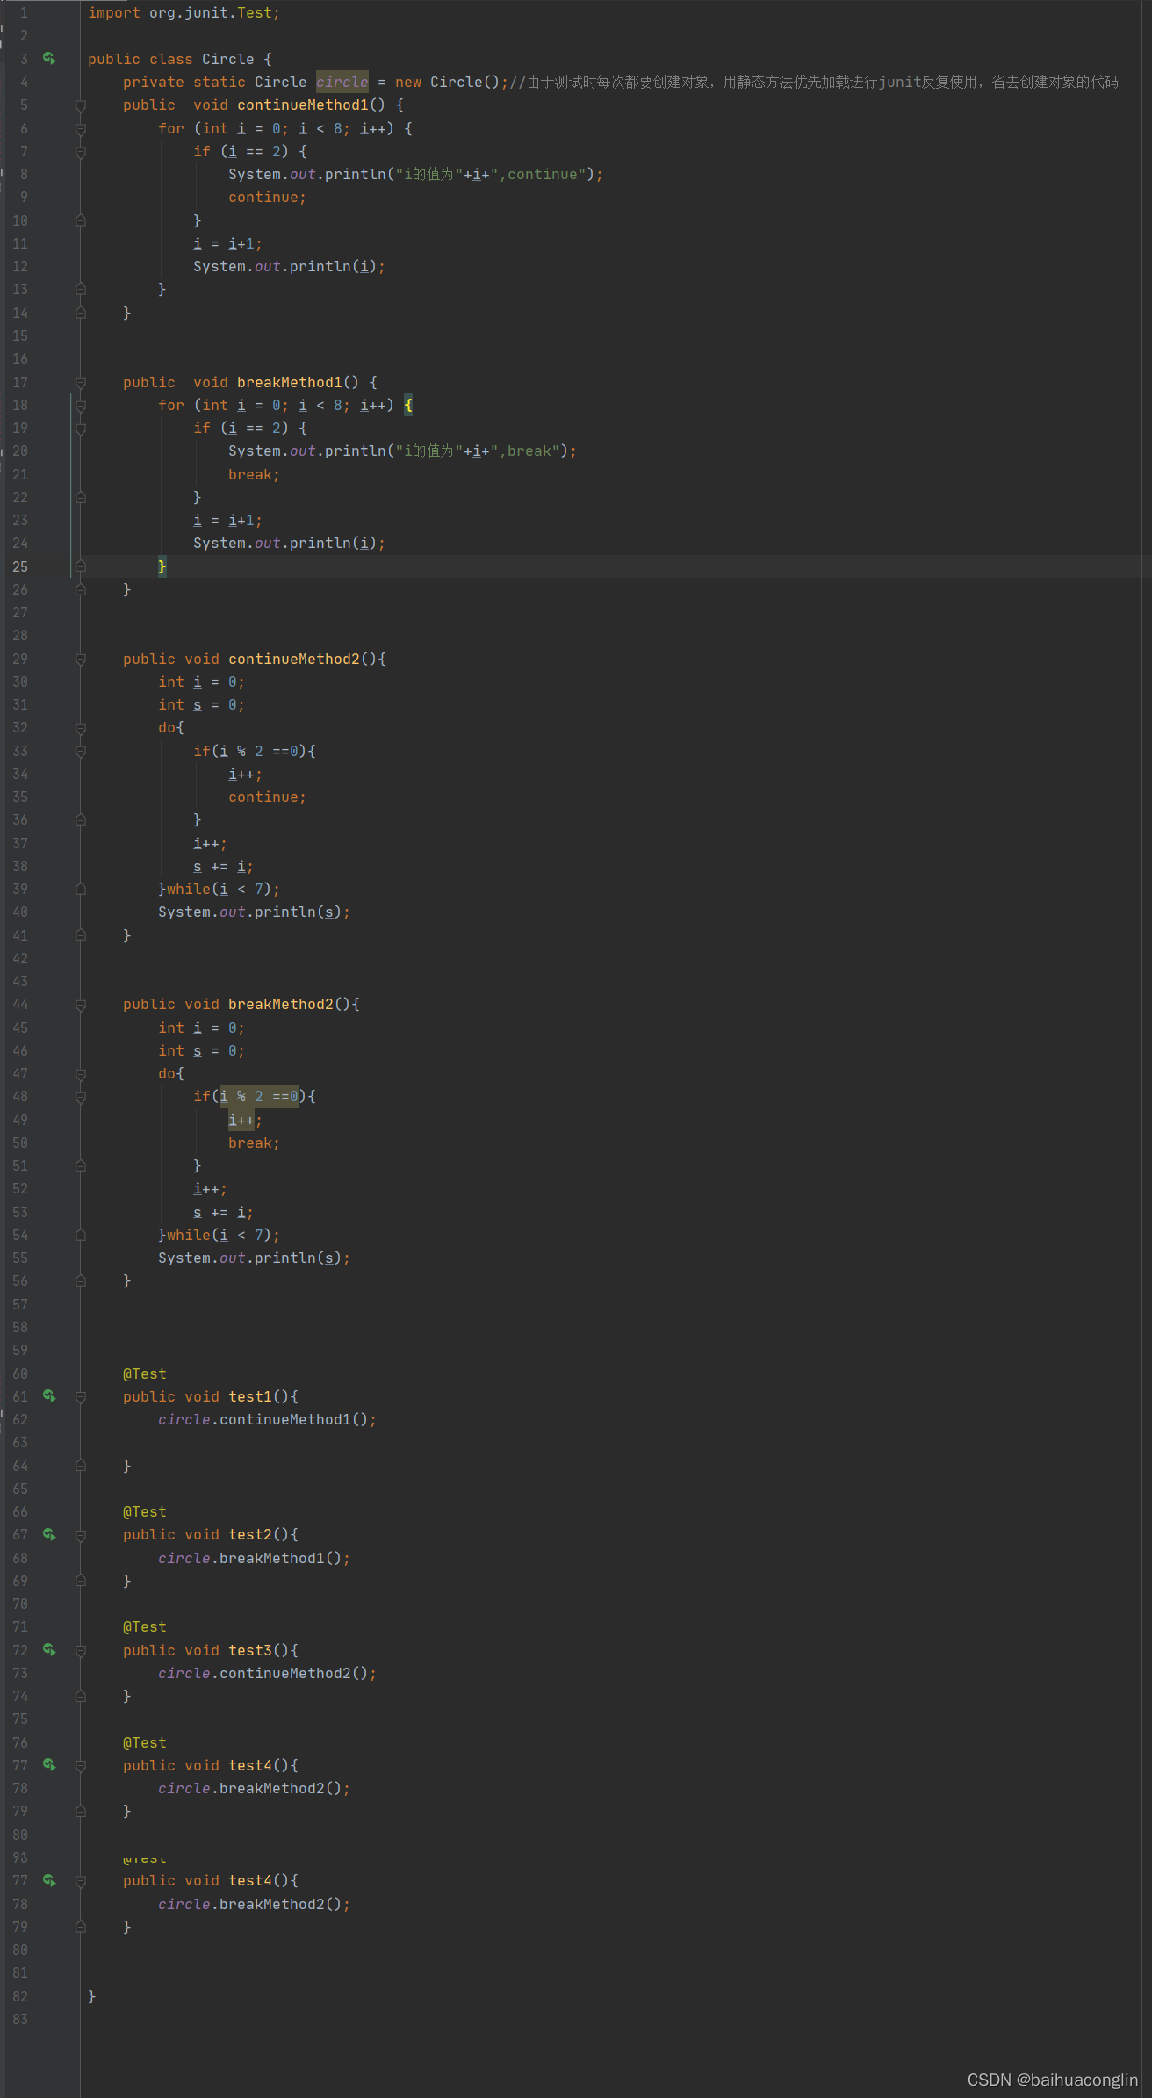
Task: Click fold end marker on line 25
Action: click(81, 566)
